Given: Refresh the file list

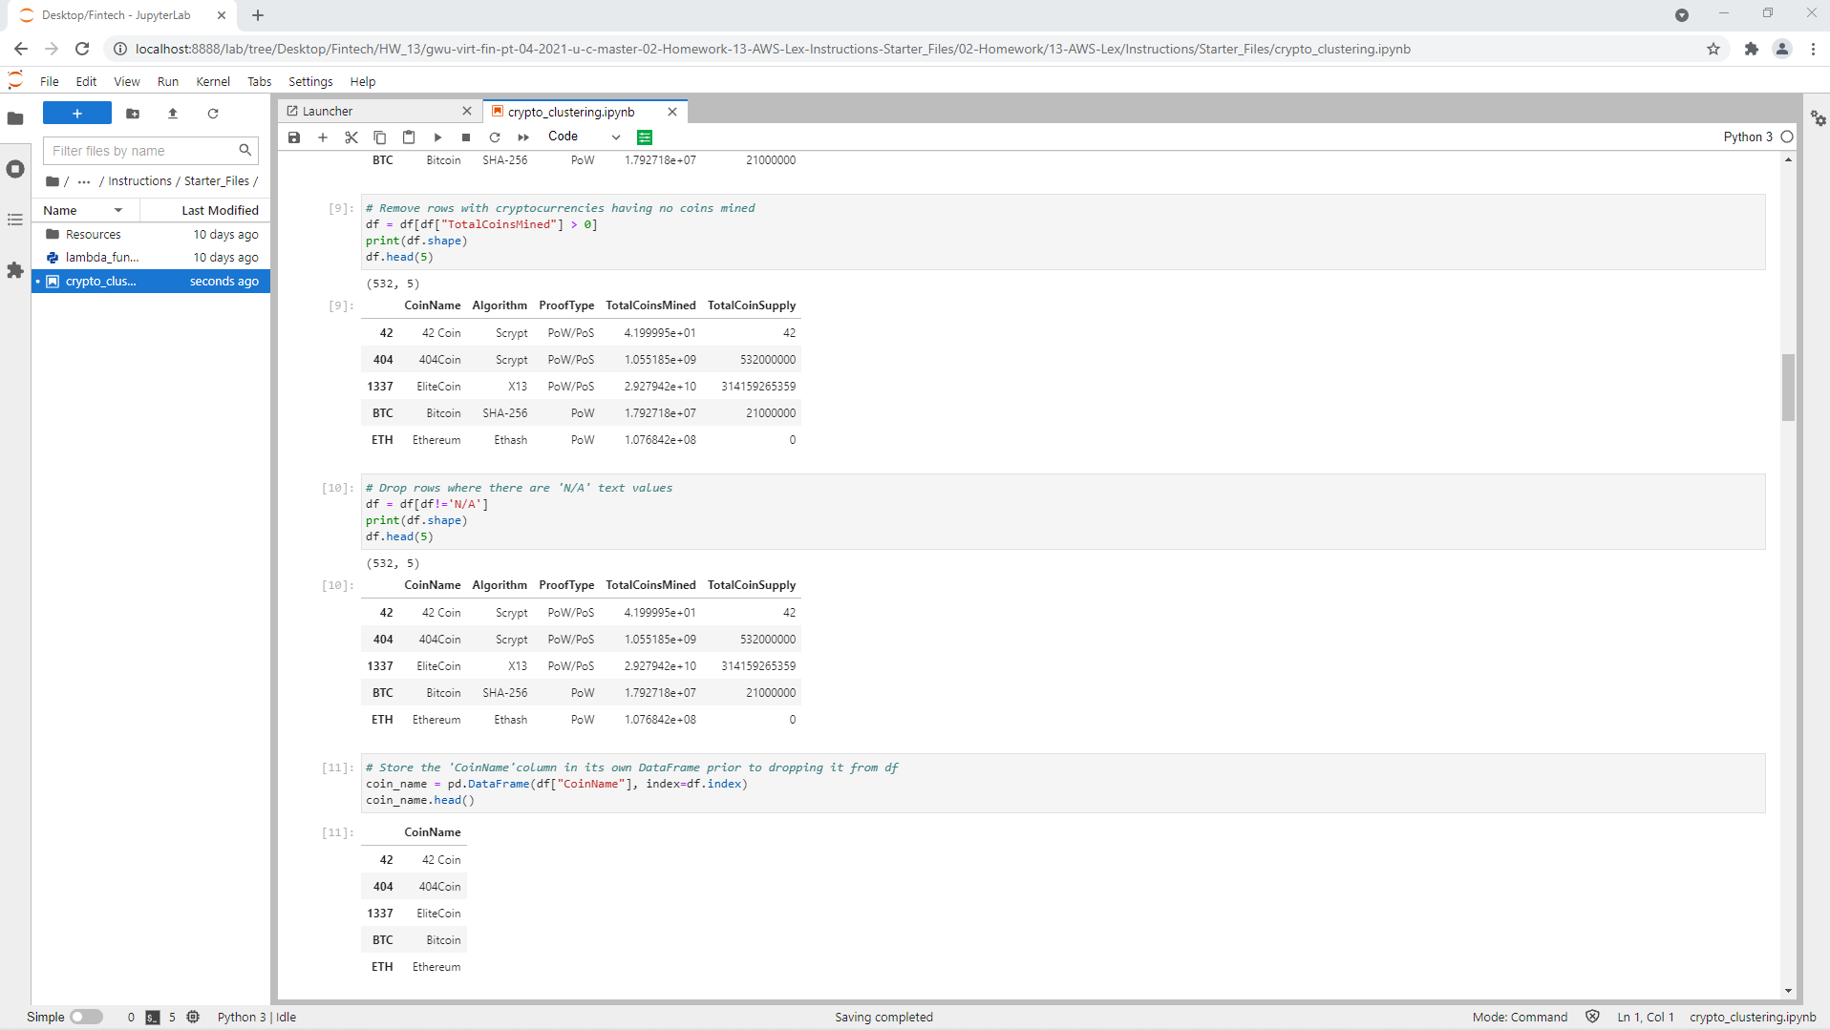Looking at the screenshot, I should [x=213, y=114].
